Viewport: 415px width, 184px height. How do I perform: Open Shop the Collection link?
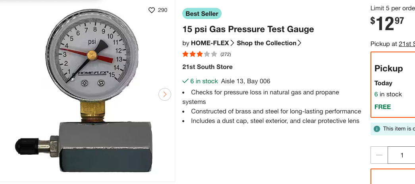[266, 43]
